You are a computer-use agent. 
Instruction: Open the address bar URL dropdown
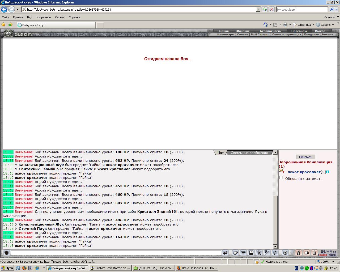[x=258, y=9]
